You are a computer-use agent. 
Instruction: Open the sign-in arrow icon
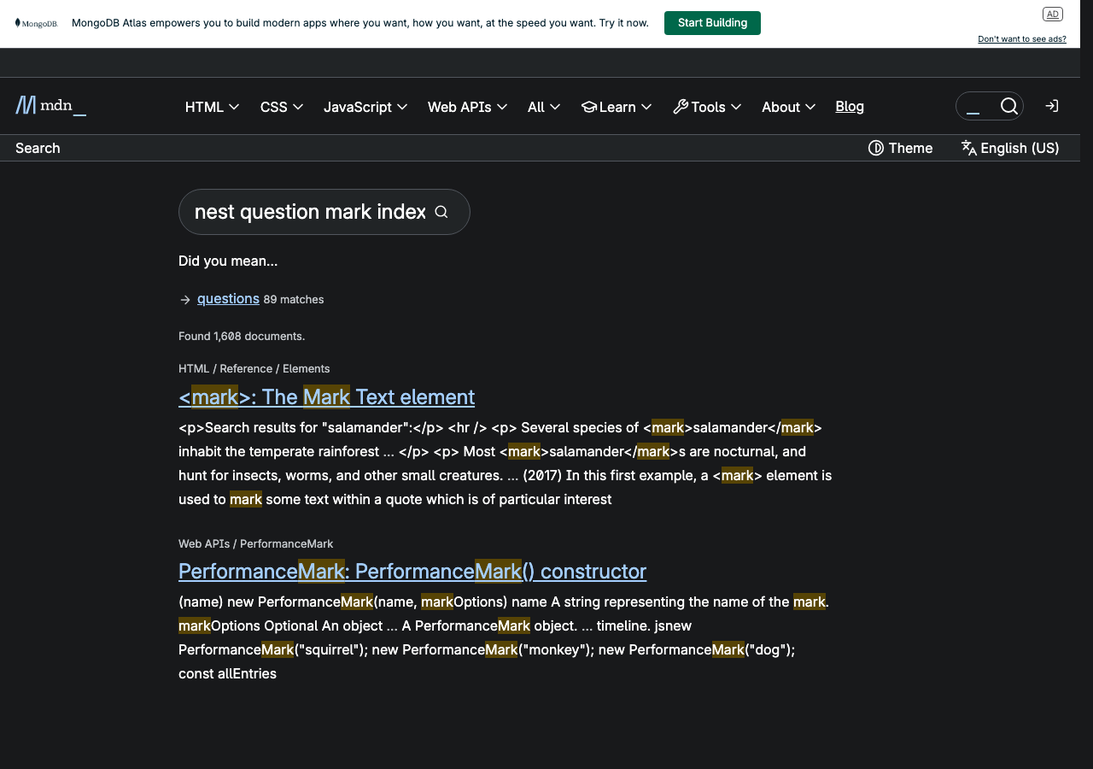[1051, 105]
